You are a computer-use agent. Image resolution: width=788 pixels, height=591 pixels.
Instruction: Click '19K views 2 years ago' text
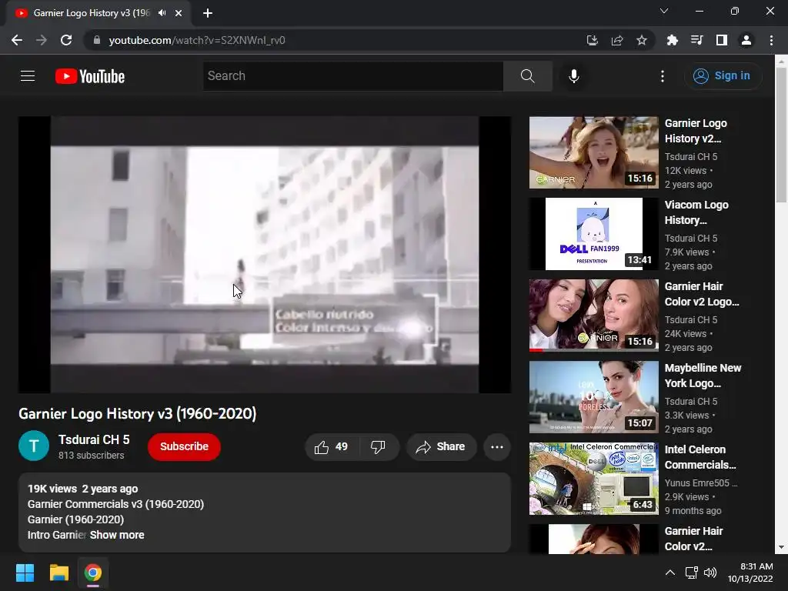(x=83, y=489)
